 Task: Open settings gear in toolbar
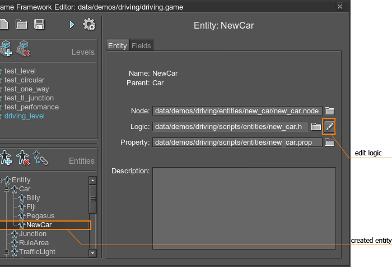(x=88, y=24)
